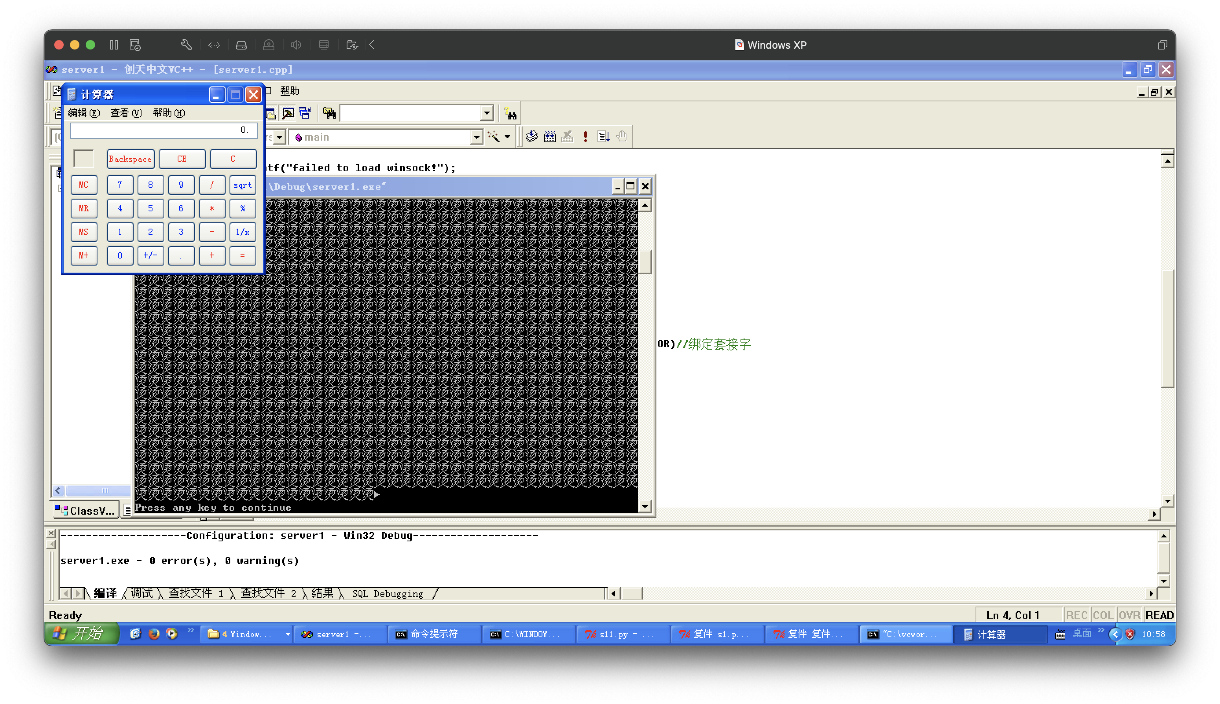The height and width of the screenshot is (704, 1220).
Task: Click +/- sign toggle in calculator
Action: 150,256
